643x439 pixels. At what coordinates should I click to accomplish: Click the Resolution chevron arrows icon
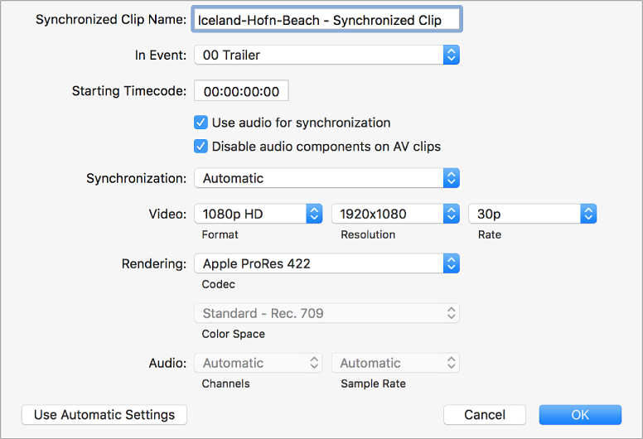(451, 214)
